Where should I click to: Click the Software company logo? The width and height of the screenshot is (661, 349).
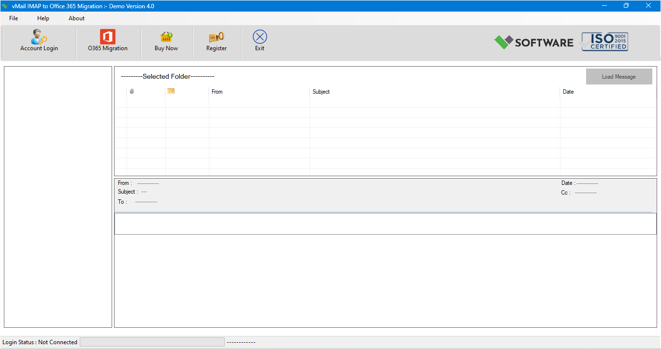(x=533, y=42)
